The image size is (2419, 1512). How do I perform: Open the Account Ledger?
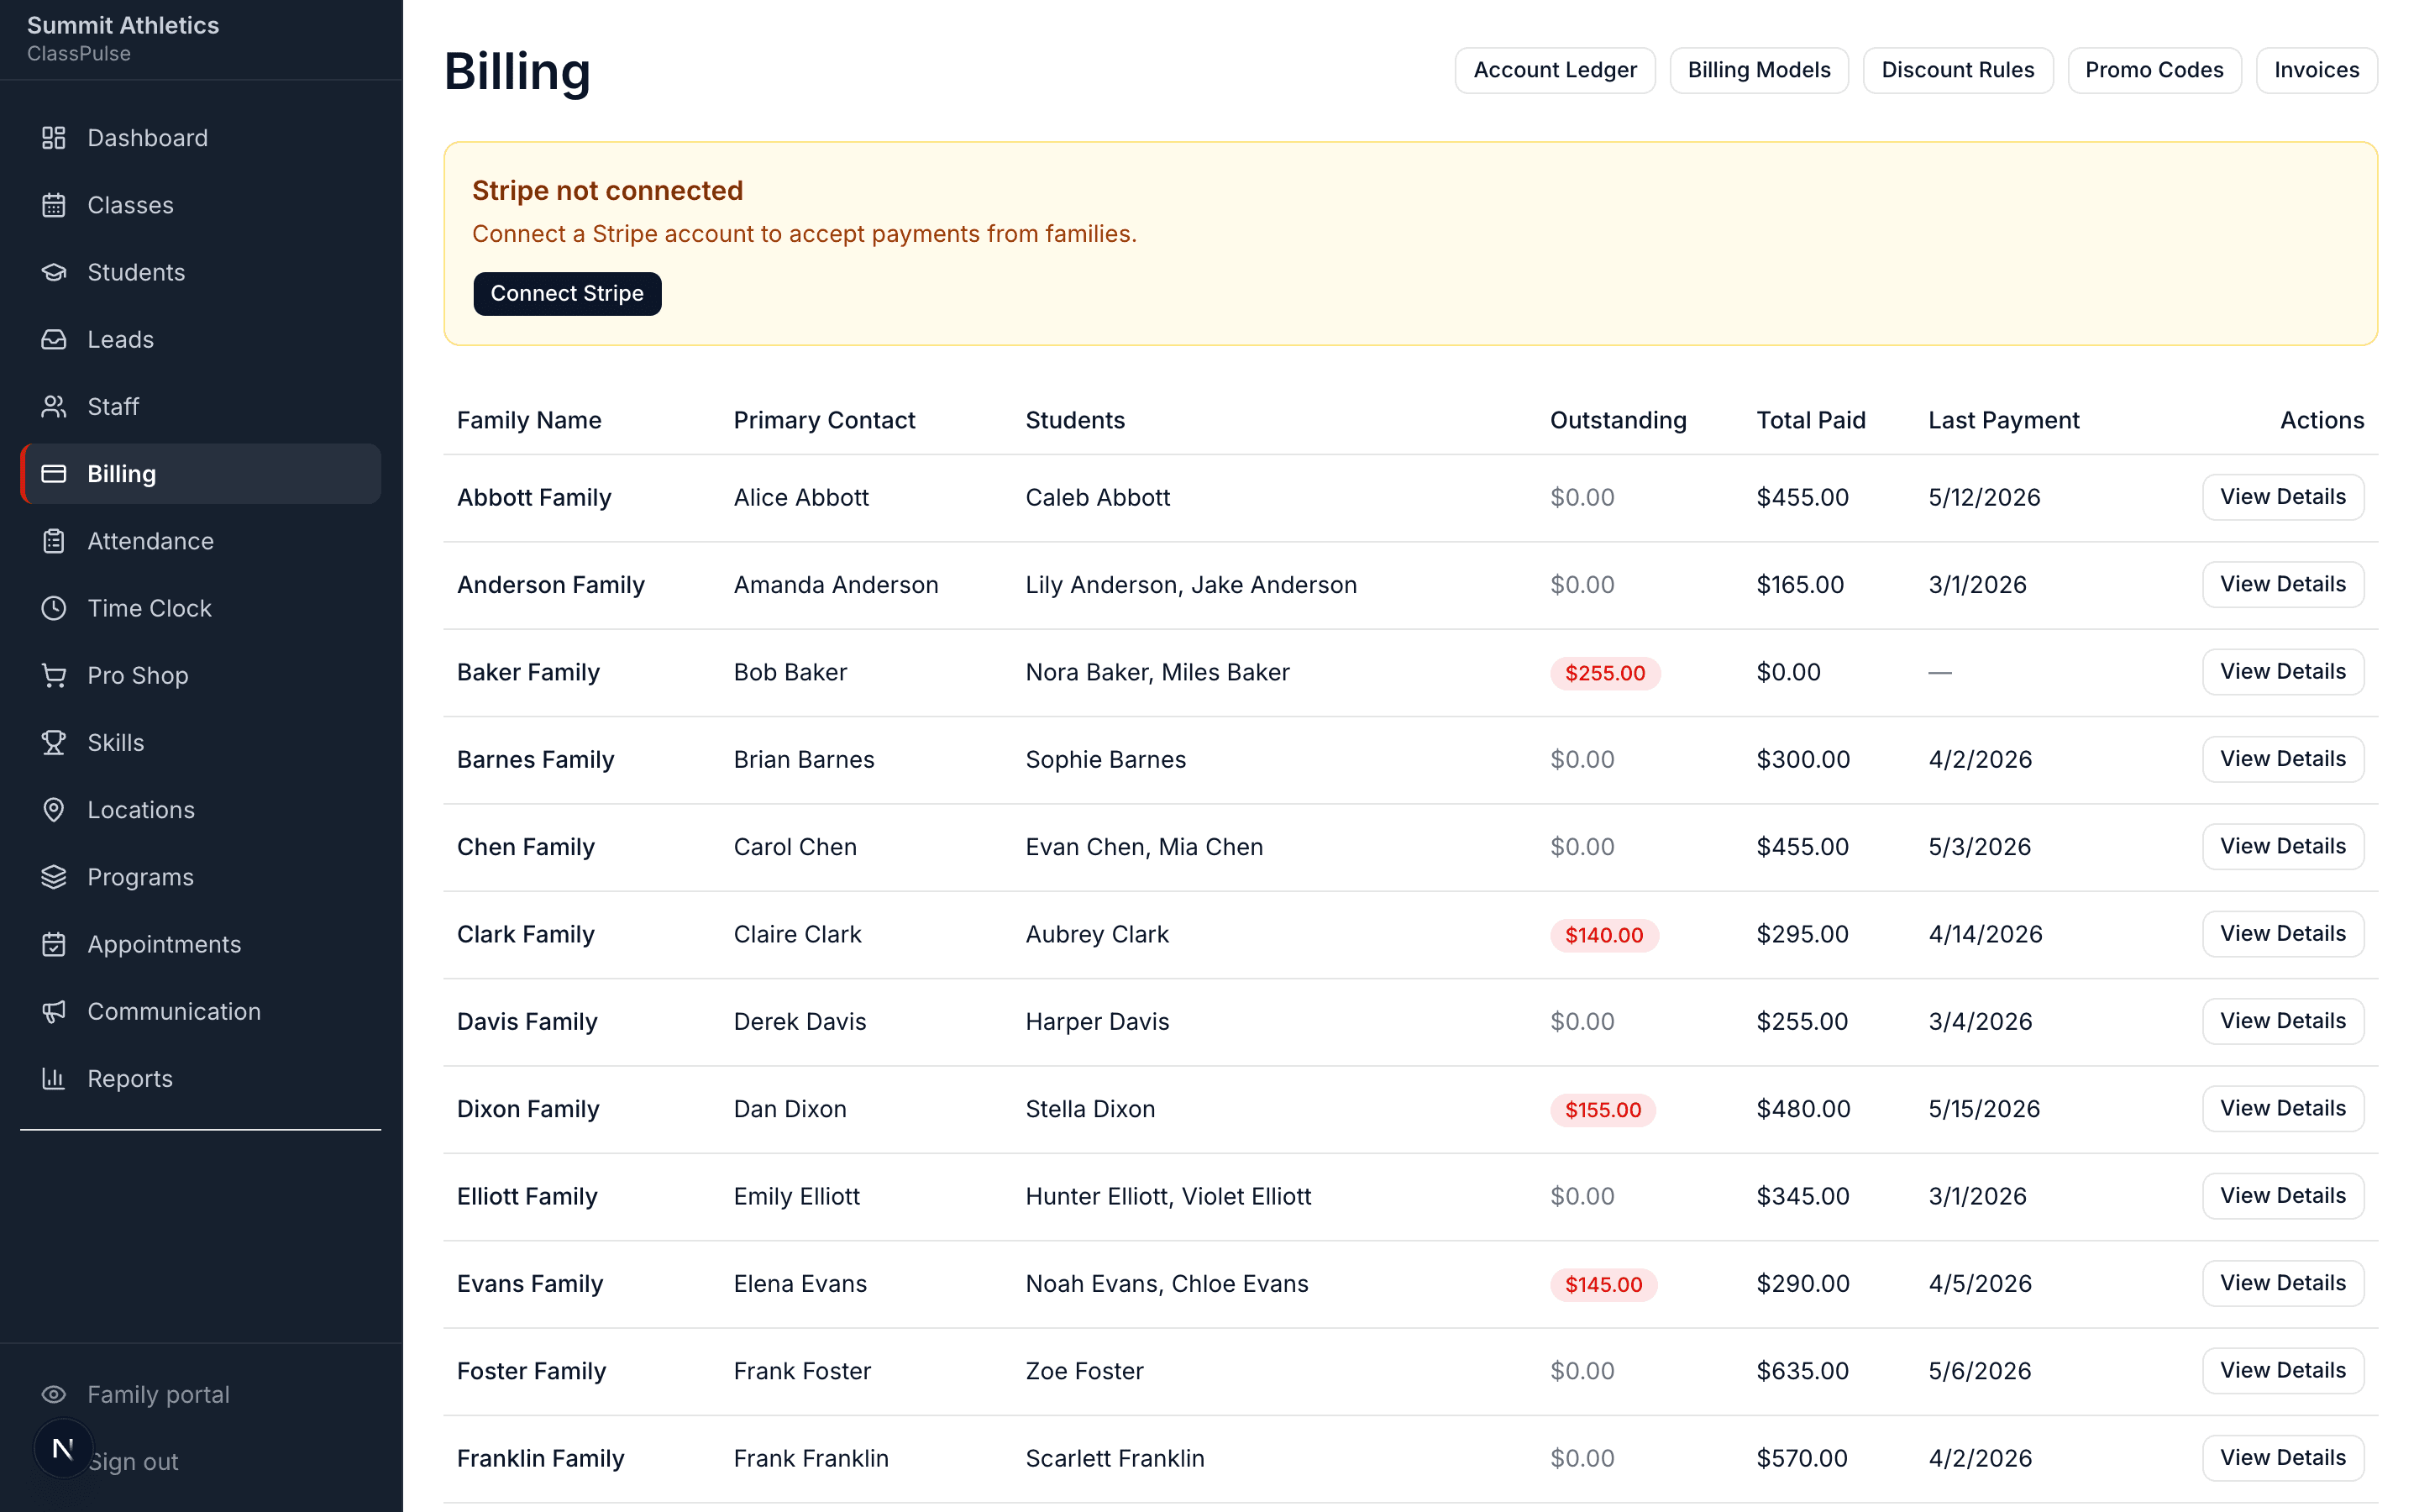(1555, 70)
